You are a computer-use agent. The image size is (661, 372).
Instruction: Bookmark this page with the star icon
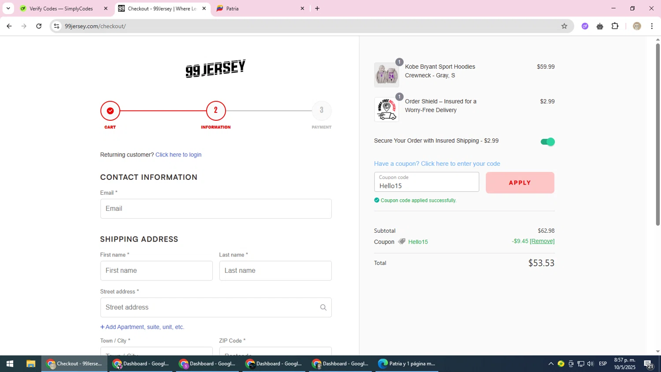(564, 26)
